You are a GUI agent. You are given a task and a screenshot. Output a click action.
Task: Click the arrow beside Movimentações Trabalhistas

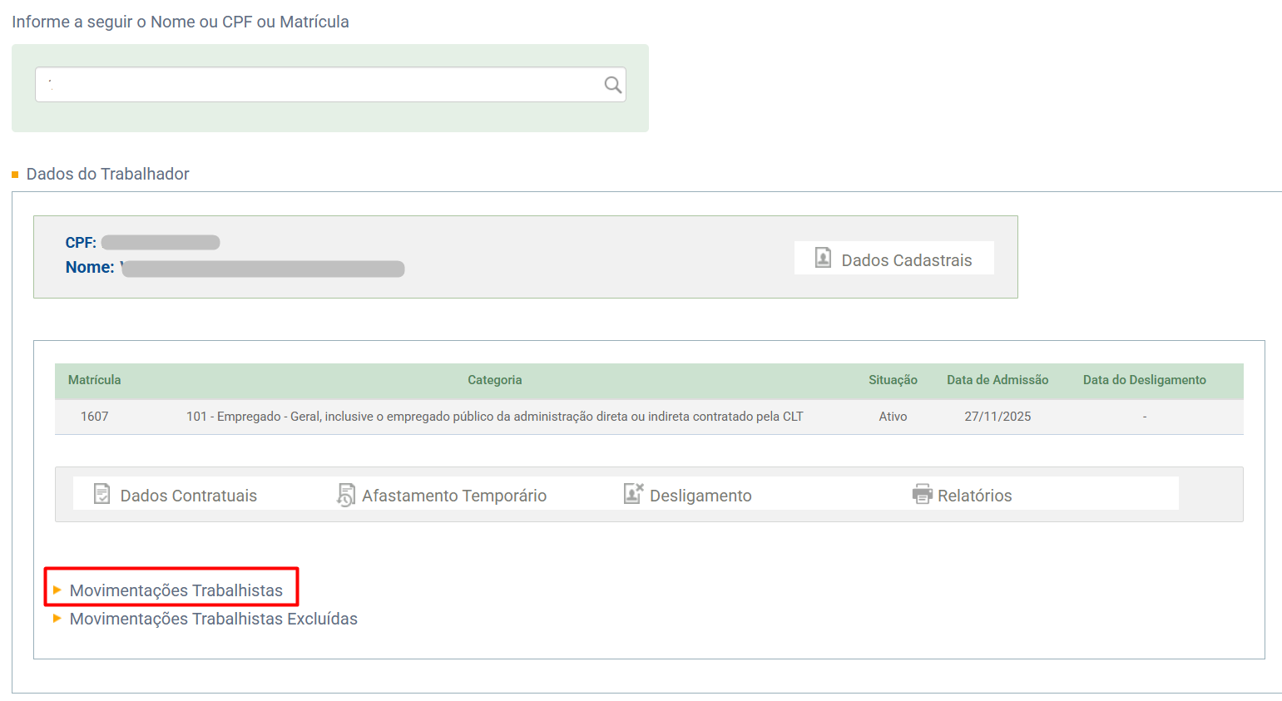[x=57, y=590]
